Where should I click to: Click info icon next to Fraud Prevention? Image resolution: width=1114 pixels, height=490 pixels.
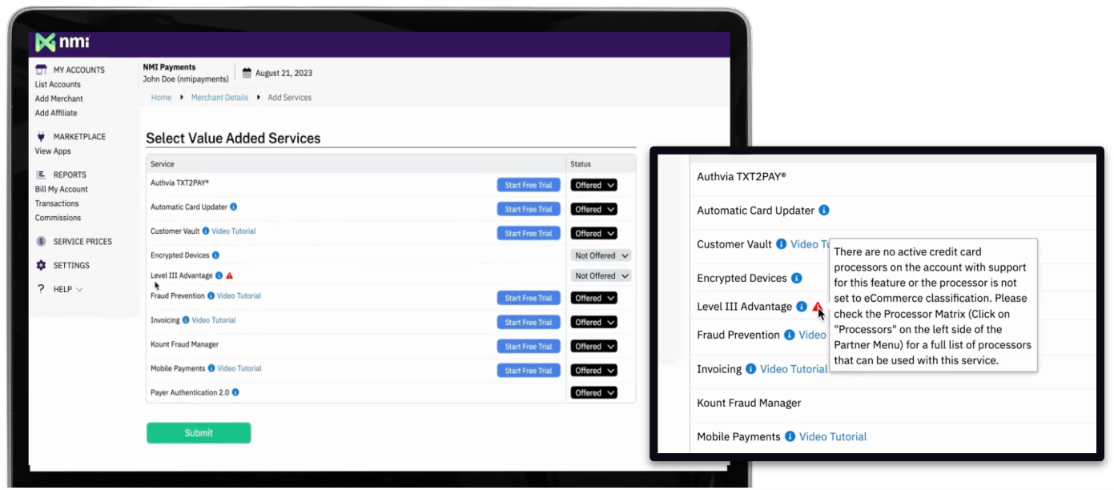(x=211, y=295)
